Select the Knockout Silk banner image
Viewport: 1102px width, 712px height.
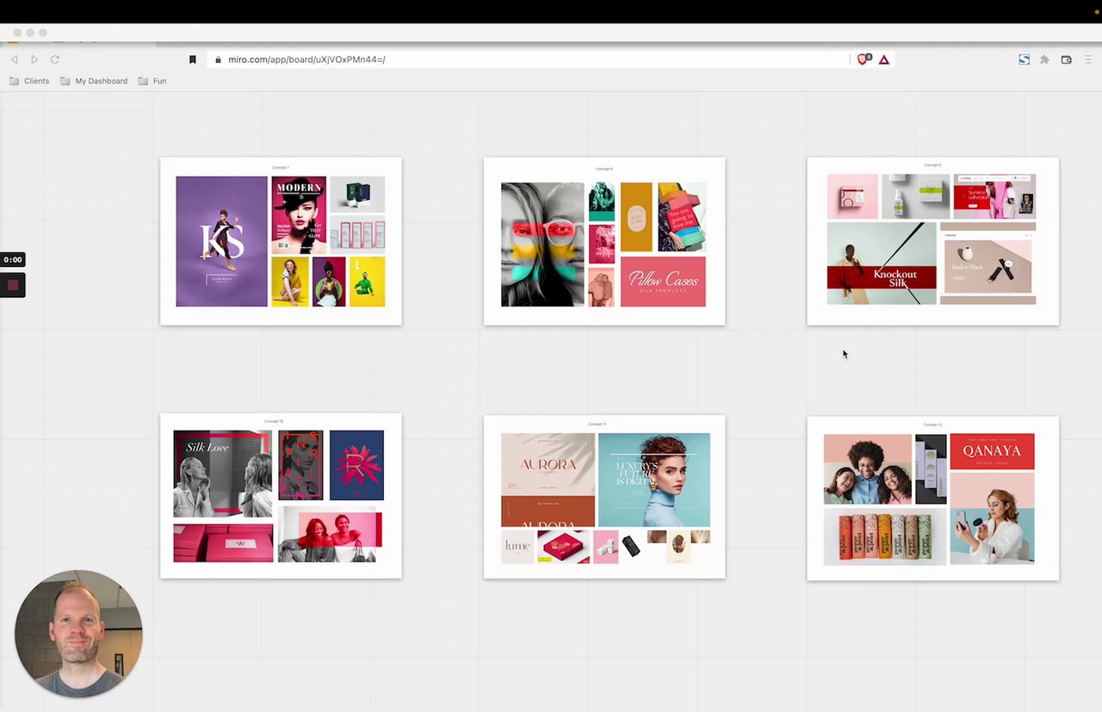pyautogui.click(x=882, y=263)
